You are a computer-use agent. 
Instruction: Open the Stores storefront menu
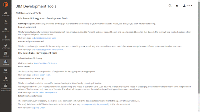[x=6, y=71]
